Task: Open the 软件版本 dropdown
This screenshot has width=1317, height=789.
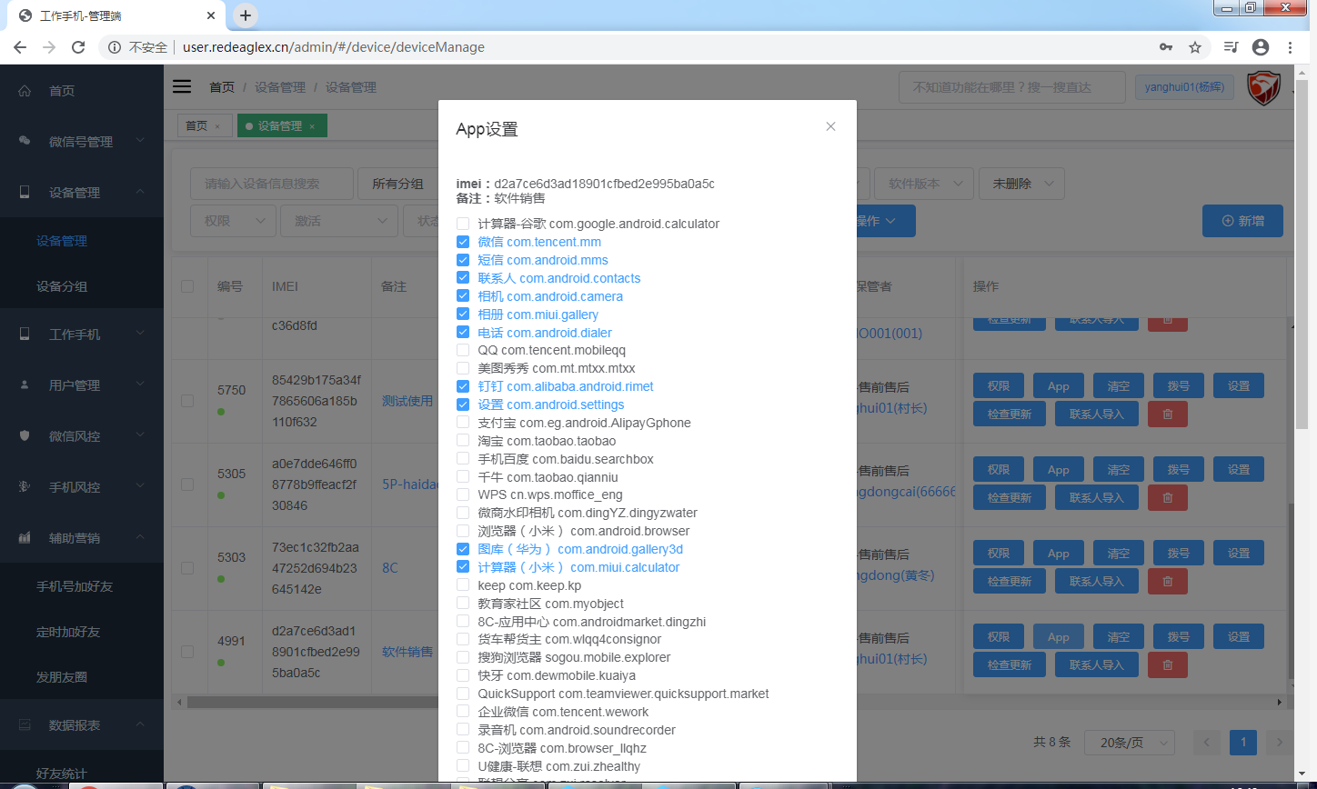Action: click(x=925, y=184)
